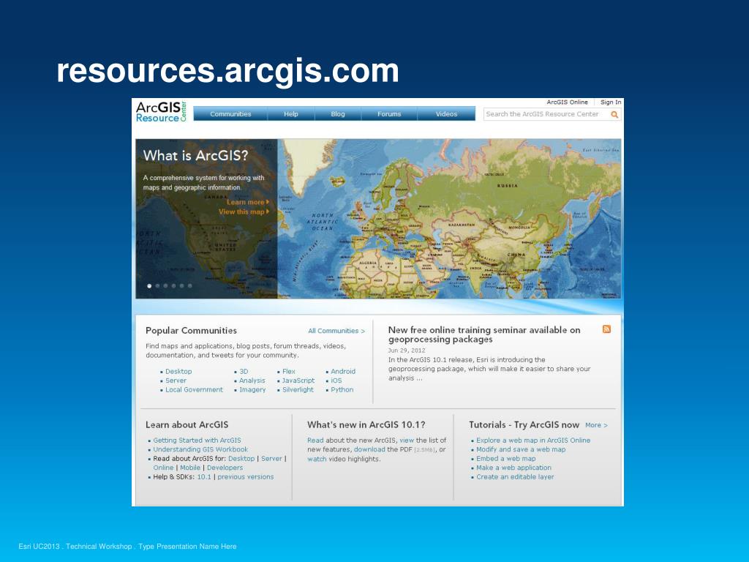Select the sixth carousel dot
Screen dimensions: 749x562
(x=190, y=286)
